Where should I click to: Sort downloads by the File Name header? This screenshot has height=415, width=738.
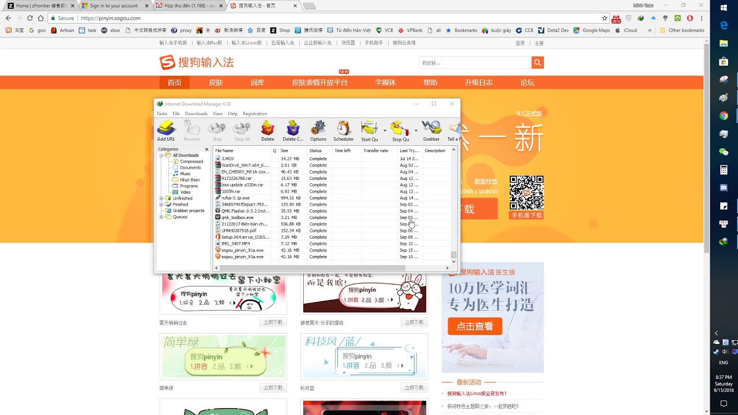[x=242, y=150]
